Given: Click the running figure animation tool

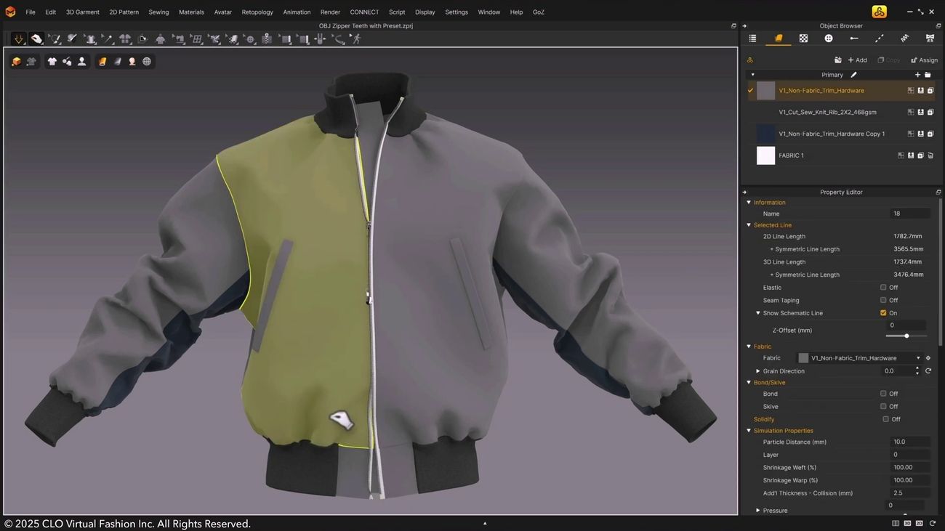Looking at the screenshot, I should 356,39.
